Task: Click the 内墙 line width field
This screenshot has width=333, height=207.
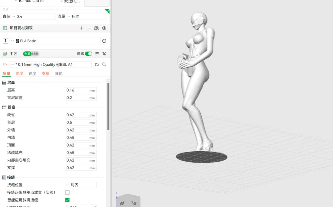Action: pyautogui.click(x=81, y=138)
